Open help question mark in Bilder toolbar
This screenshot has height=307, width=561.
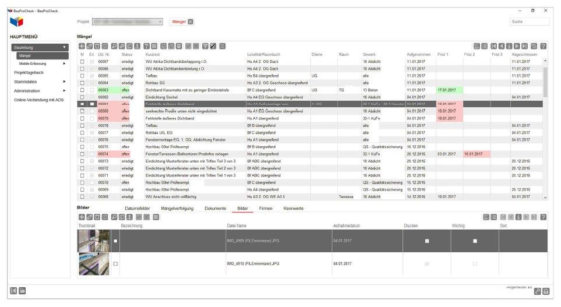pos(543,217)
